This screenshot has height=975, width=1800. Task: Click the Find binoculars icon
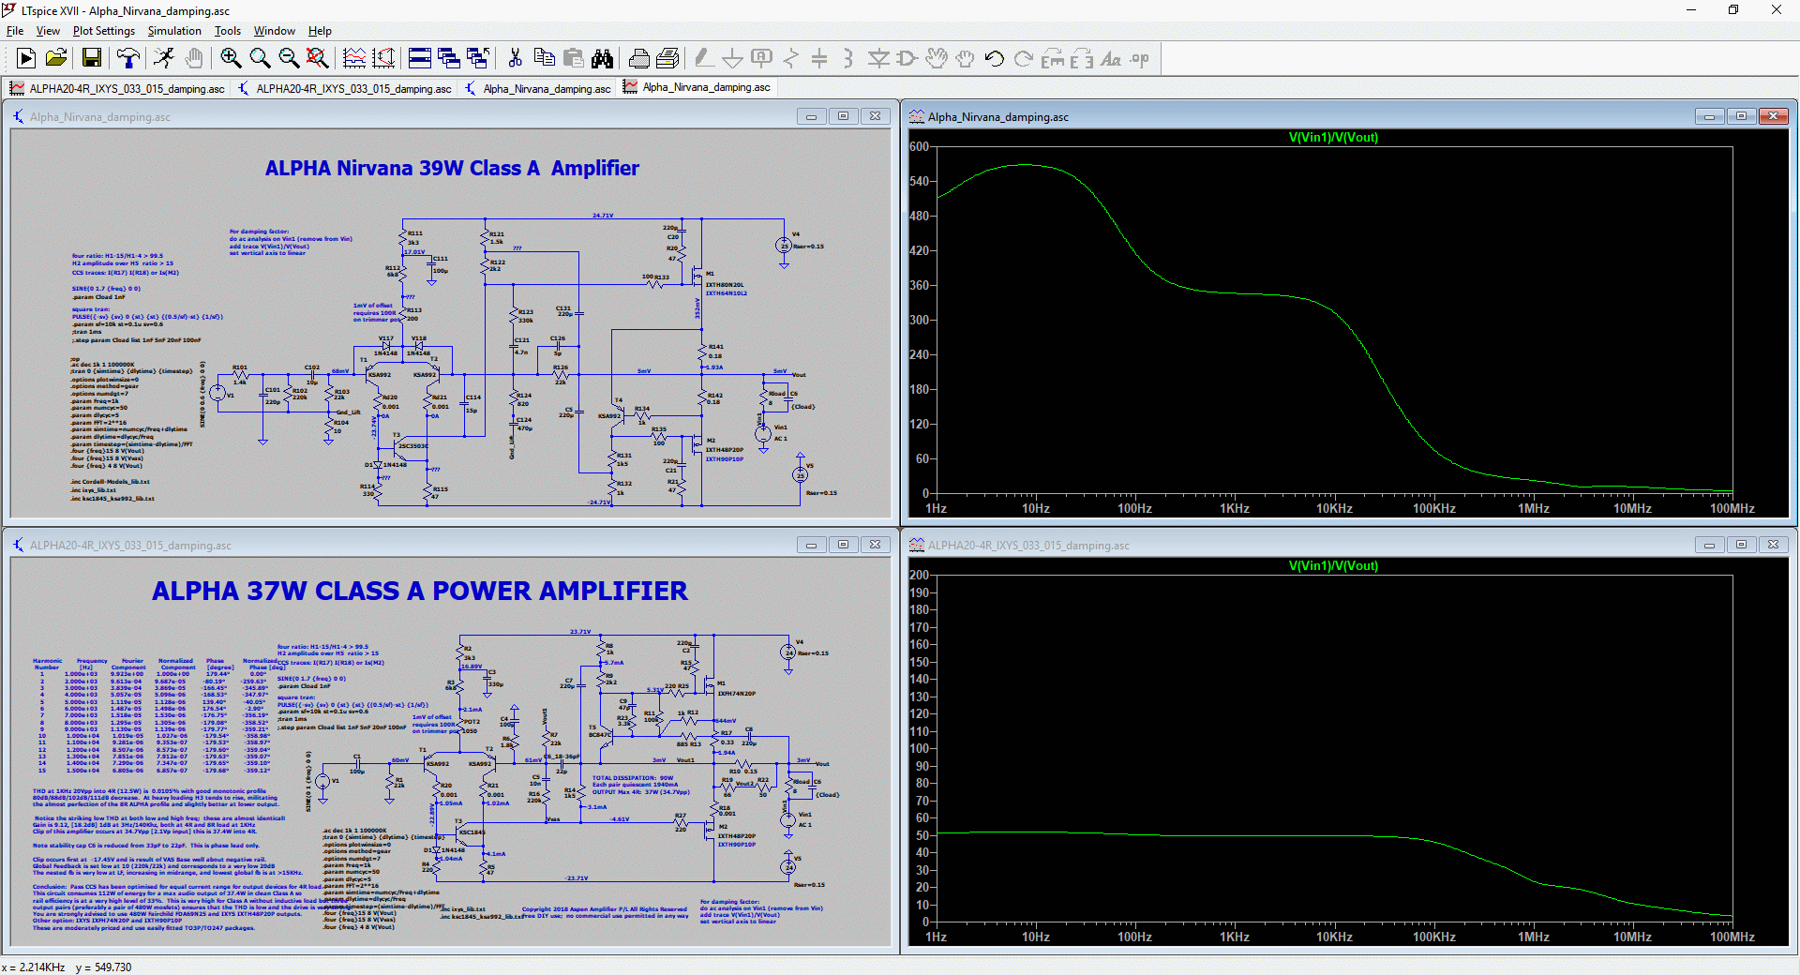tap(602, 58)
